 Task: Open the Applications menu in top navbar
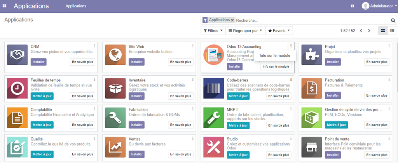[76, 6]
